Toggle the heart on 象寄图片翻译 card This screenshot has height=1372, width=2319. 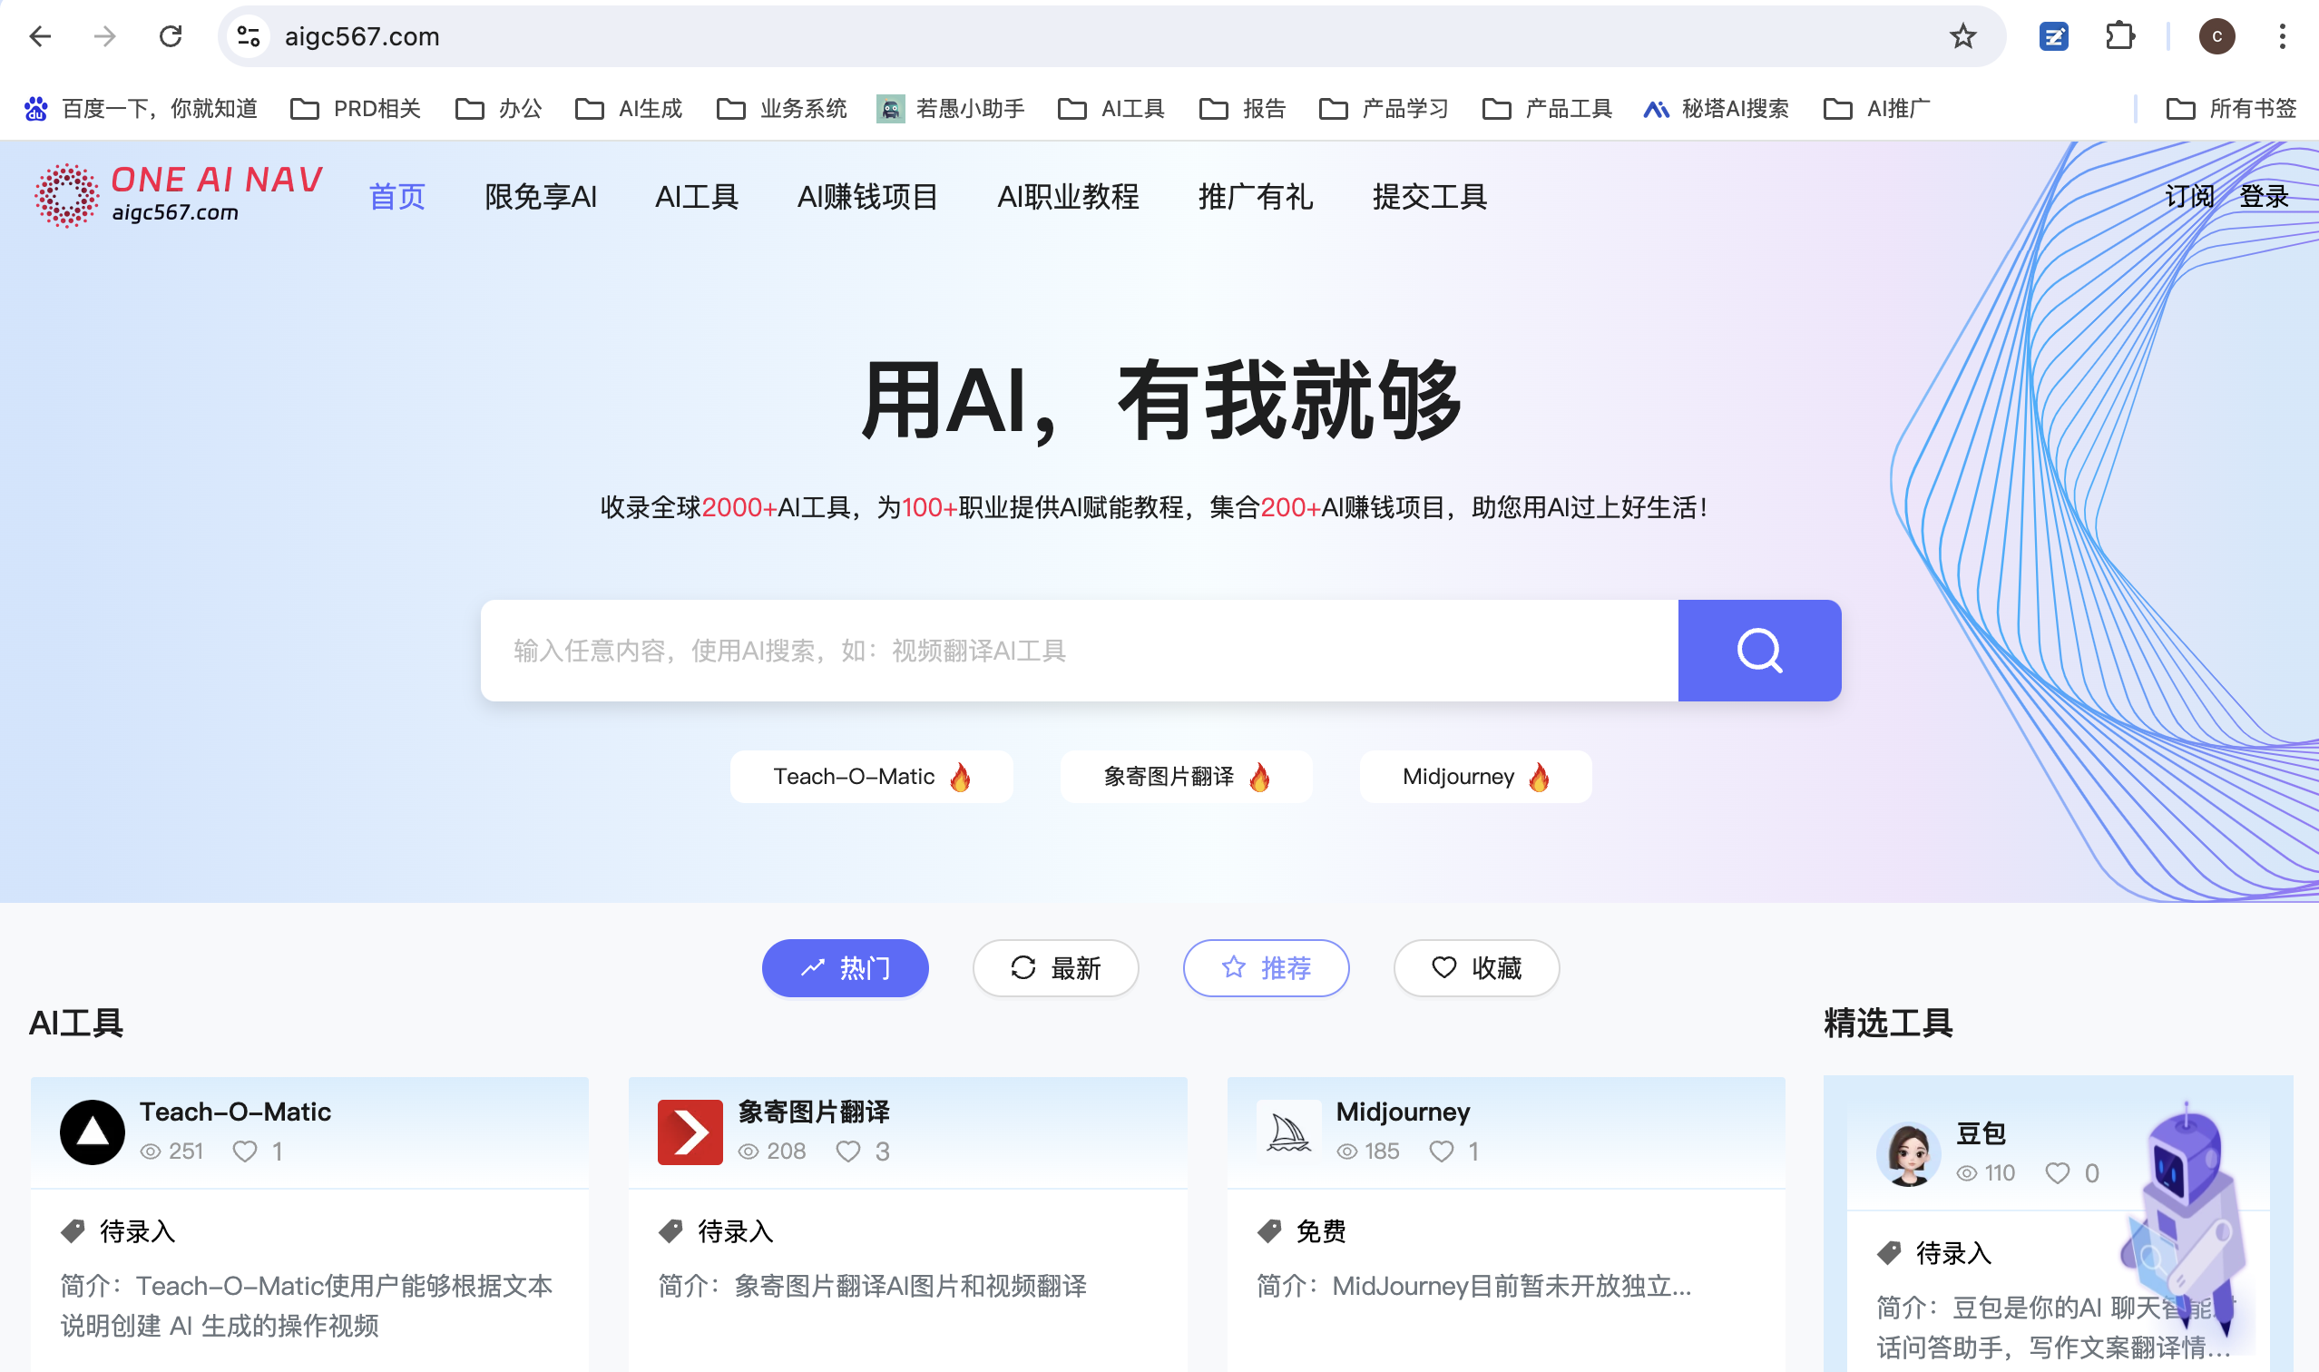847,1151
